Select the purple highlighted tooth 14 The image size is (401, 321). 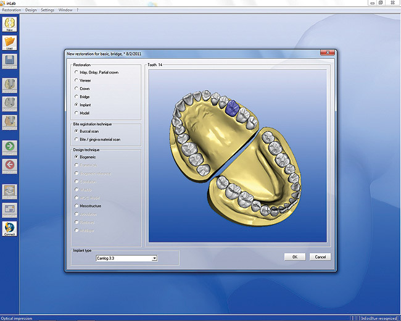point(231,109)
